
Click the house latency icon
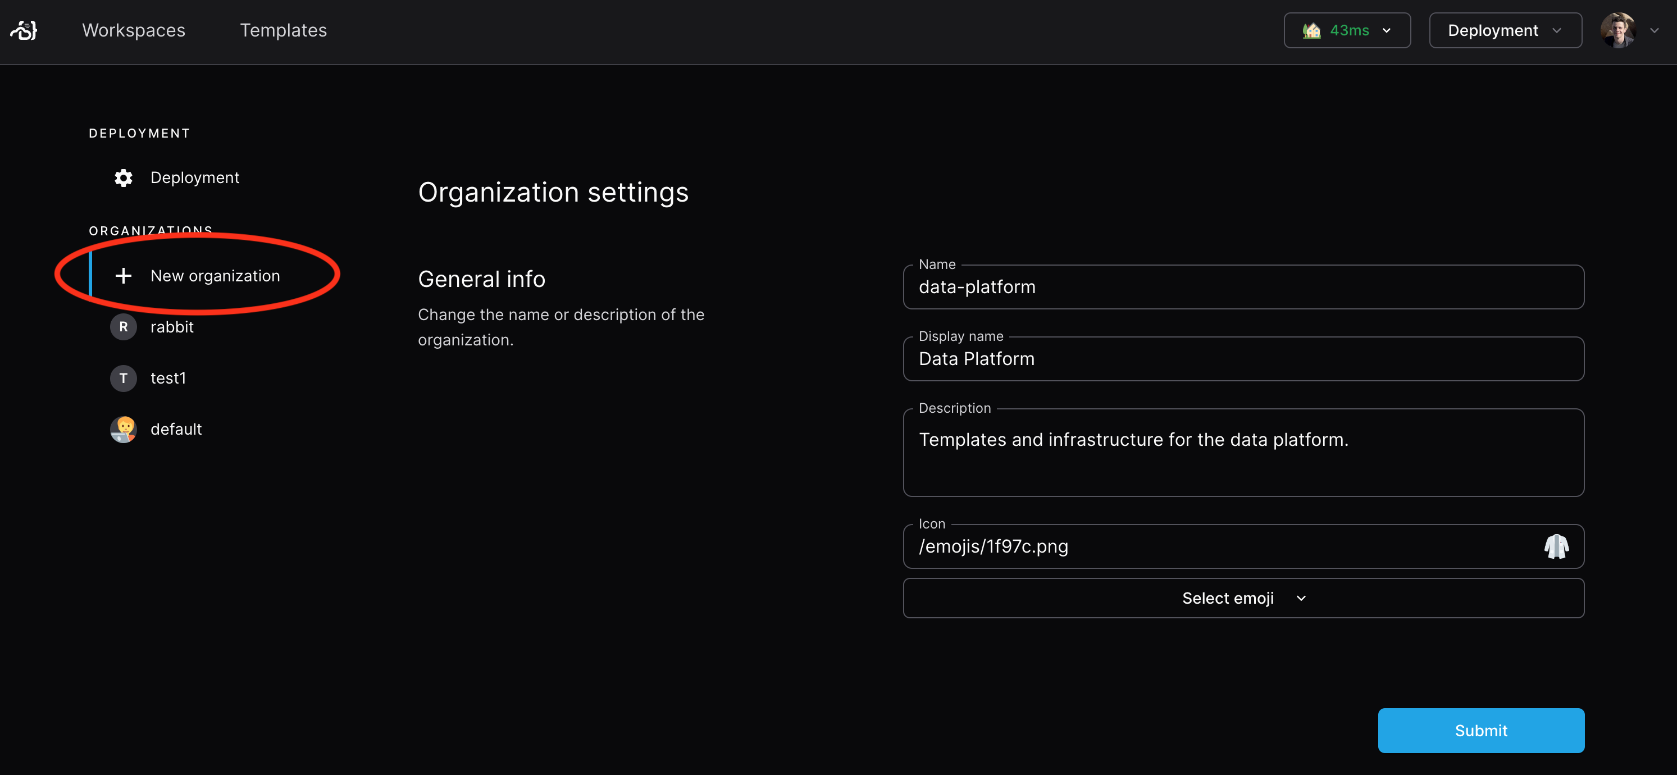(x=1311, y=30)
